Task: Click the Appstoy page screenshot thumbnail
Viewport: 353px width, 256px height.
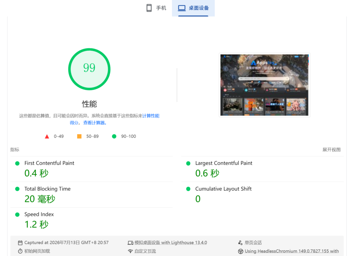Action: pyautogui.click(x=264, y=85)
